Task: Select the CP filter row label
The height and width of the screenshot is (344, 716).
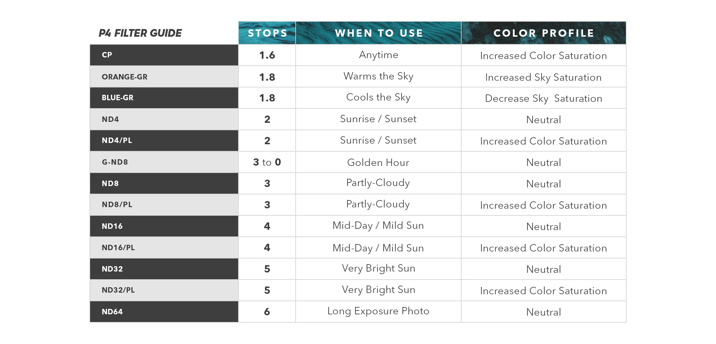Action: click(164, 55)
